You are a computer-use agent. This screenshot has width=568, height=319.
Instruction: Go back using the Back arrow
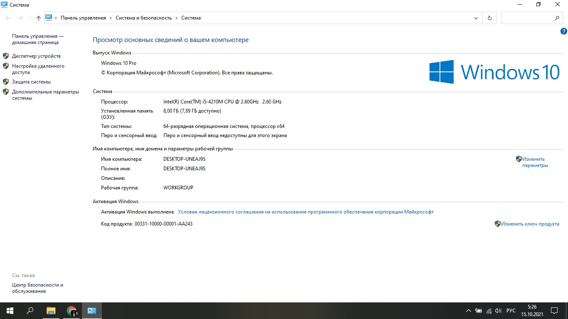point(8,18)
